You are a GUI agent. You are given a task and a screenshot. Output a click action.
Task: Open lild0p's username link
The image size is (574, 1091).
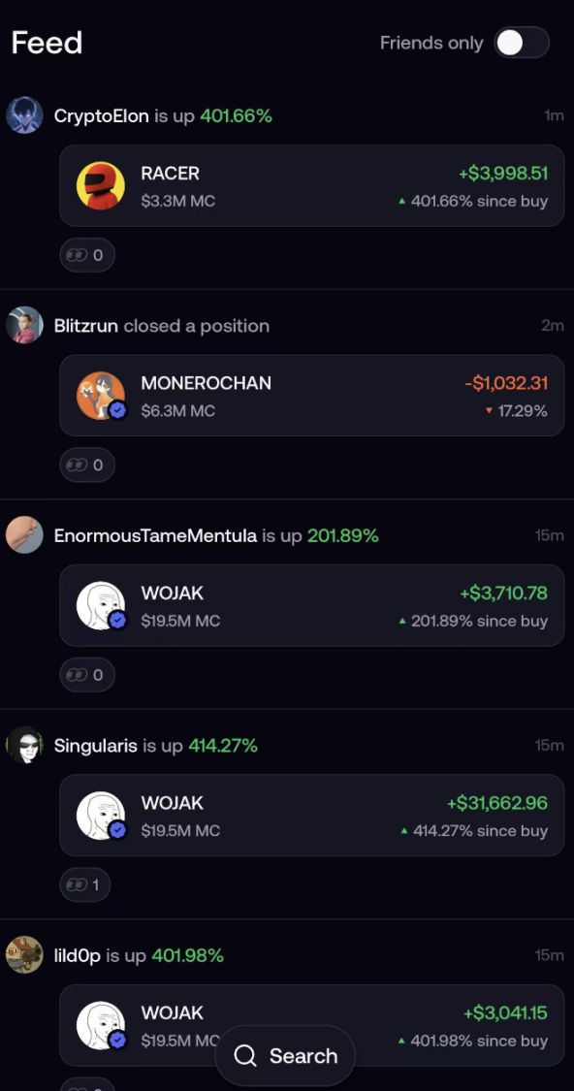click(x=76, y=954)
